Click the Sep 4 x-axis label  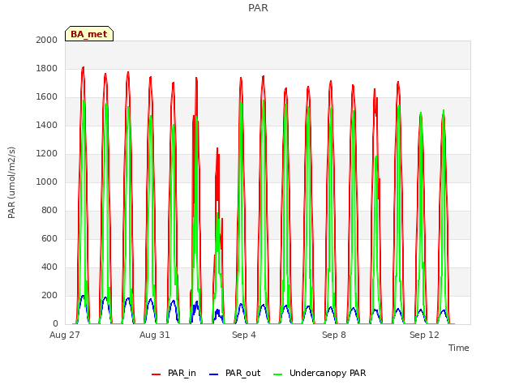pos(244,335)
